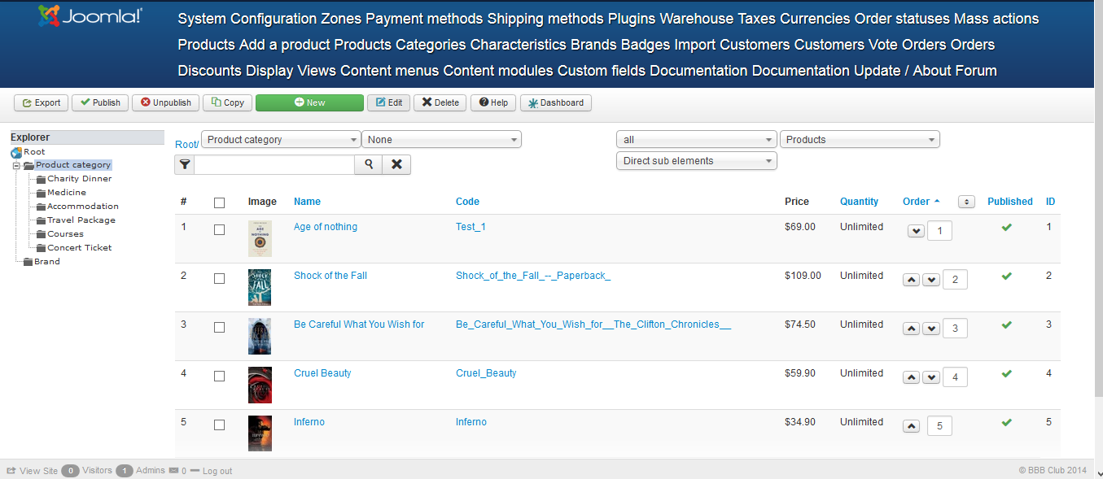Screen dimensions: 1103x479
Task: Click the save order icon beside Order header
Action: tap(966, 202)
